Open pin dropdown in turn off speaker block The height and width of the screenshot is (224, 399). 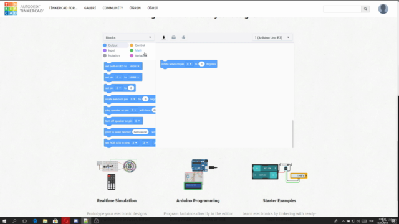pos(137,121)
